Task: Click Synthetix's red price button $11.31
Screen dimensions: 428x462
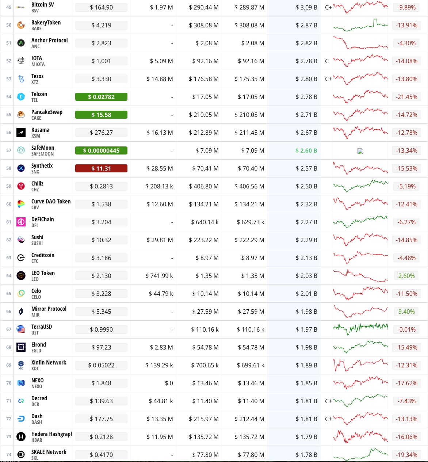Action: (101, 168)
